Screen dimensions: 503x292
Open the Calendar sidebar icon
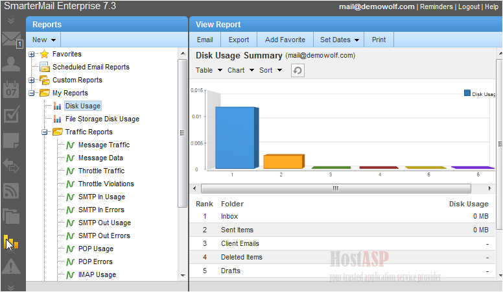pos(11,89)
